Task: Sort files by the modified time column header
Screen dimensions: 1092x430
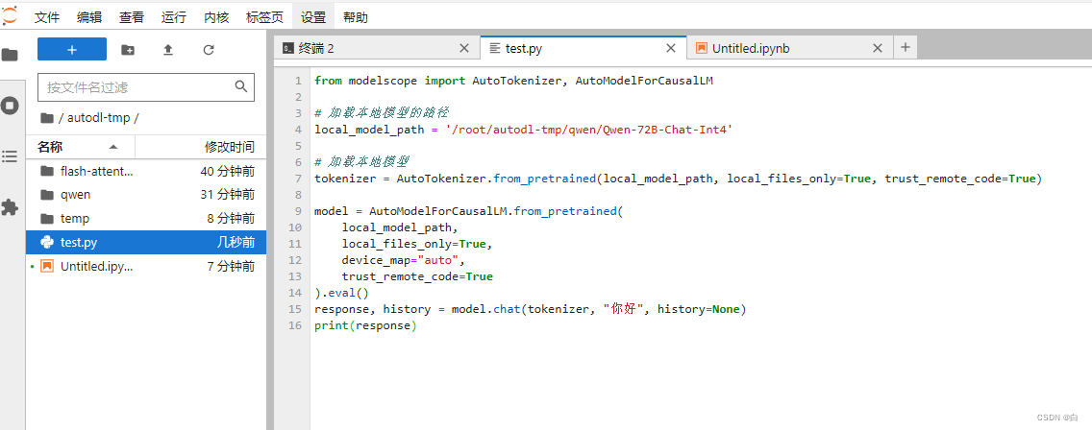Action: (201, 147)
